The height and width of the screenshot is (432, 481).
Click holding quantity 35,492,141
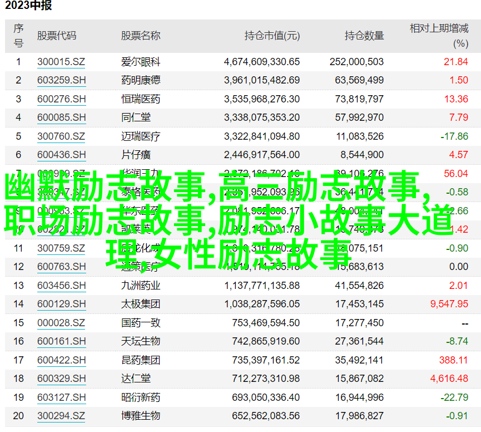pyautogui.click(x=359, y=360)
